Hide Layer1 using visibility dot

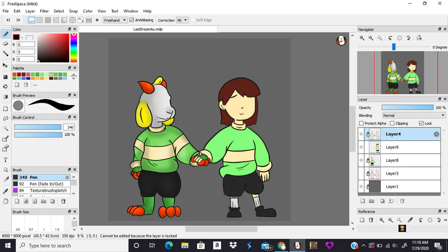(361, 187)
